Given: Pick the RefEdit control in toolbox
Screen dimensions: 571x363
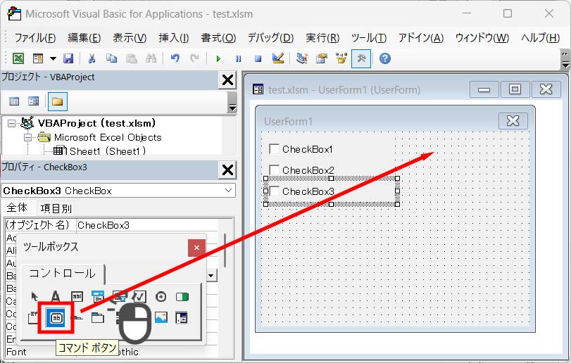Looking at the screenshot, I should tap(182, 317).
